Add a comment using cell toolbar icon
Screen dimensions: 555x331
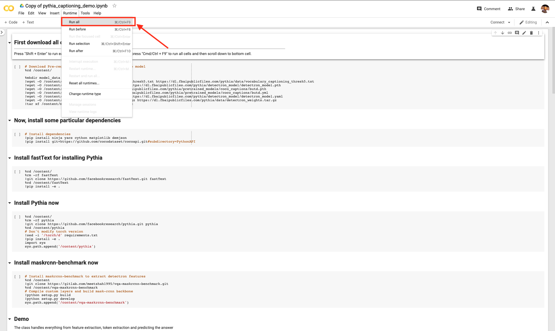click(517, 33)
